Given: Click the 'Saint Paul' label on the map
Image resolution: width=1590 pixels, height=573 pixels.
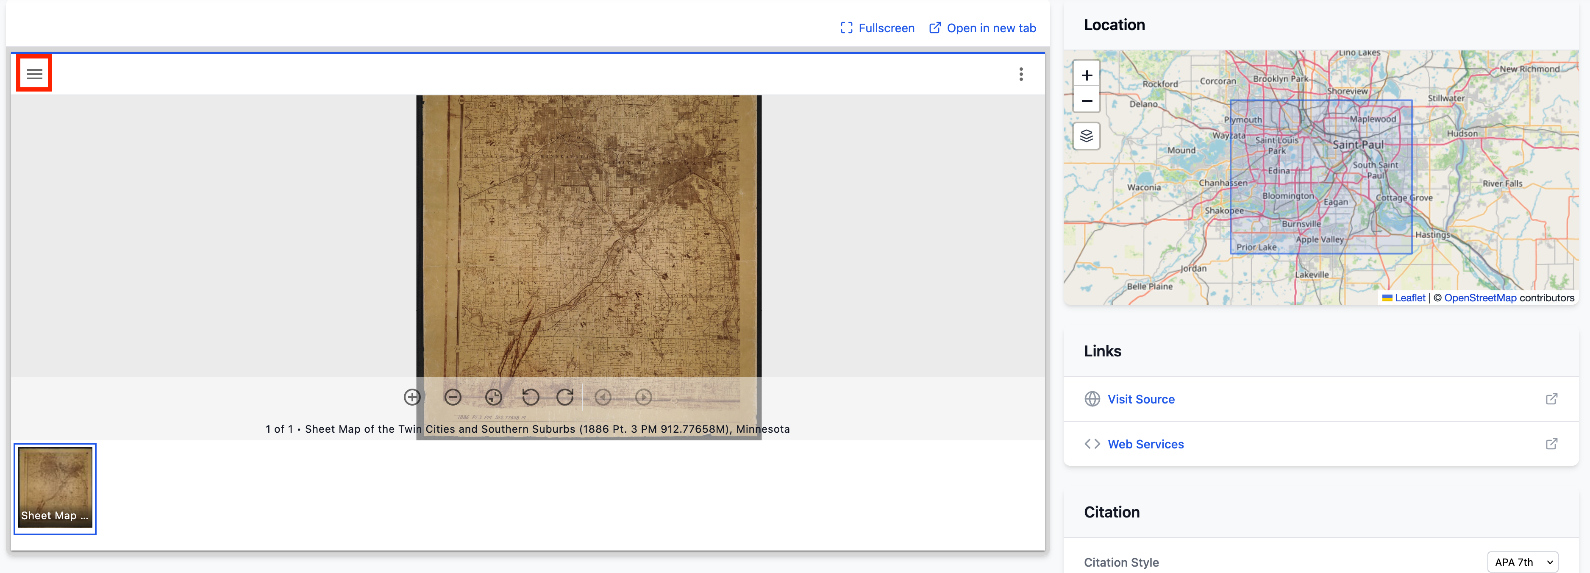Looking at the screenshot, I should tap(1358, 145).
